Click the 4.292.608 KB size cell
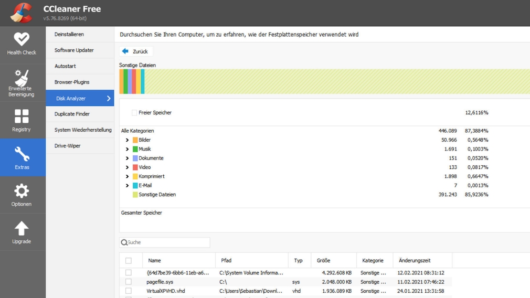The image size is (530, 298). click(x=337, y=273)
